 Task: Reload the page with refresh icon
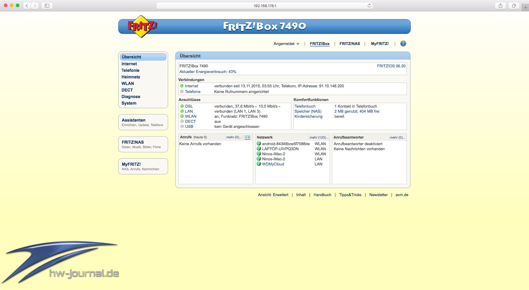pos(369,6)
